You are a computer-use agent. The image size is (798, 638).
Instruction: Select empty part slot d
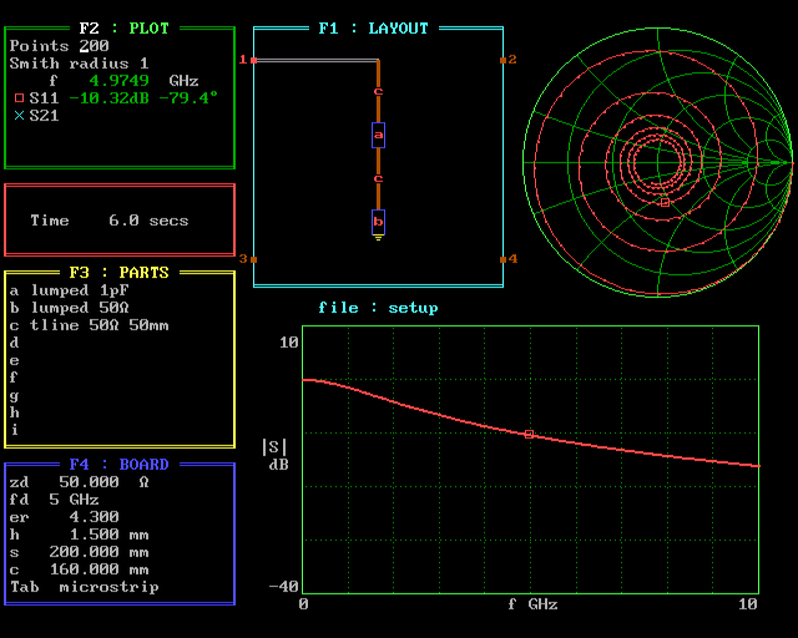point(14,343)
